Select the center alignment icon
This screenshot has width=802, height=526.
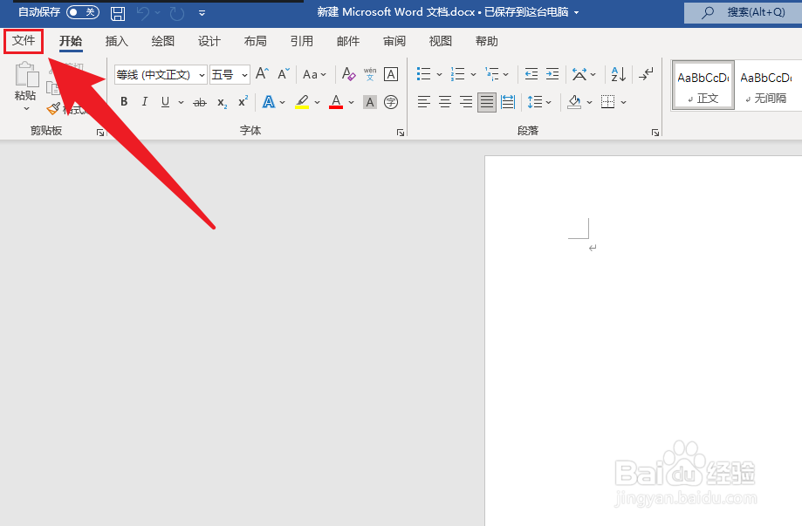(x=445, y=102)
